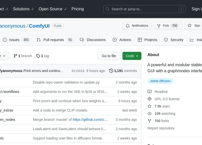
Task: Open the Open Source navigation dropdown
Action: click(52, 9)
